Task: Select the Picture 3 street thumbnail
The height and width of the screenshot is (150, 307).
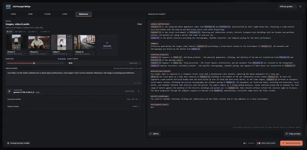Action: pos(84,42)
